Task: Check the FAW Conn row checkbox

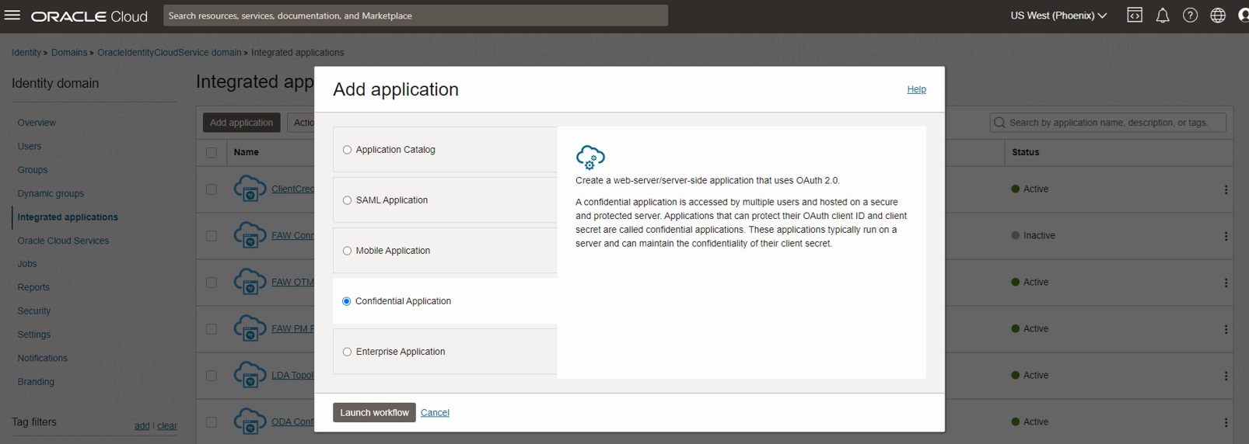Action: 212,236
